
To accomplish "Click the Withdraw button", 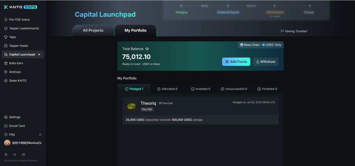I will [x=266, y=62].
